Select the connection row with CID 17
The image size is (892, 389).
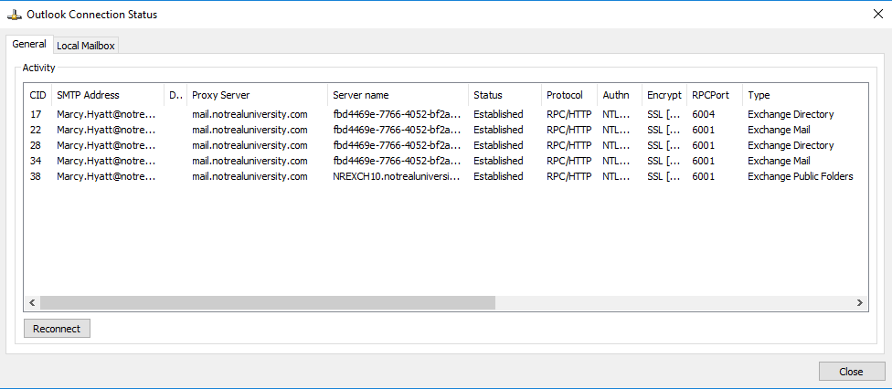[x=446, y=114]
